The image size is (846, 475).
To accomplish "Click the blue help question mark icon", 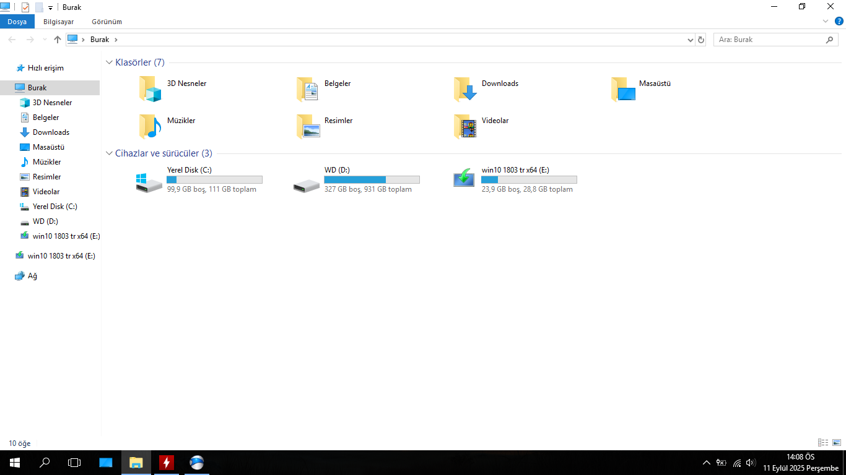I will [839, 21].
